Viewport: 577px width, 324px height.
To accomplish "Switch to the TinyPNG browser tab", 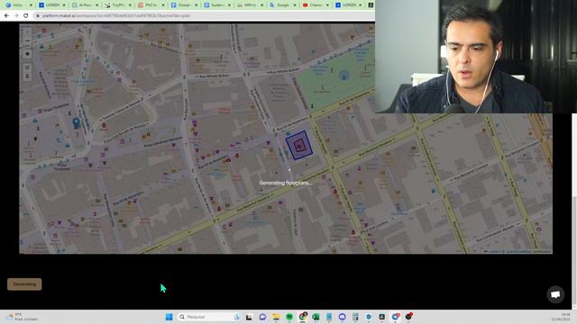I will point(118,5).
